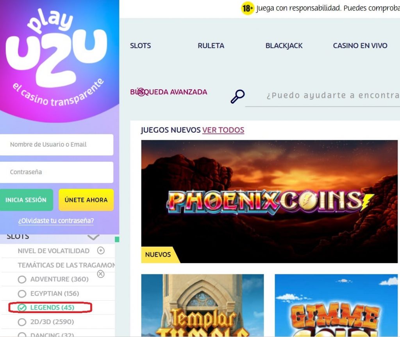Go to the Blackjack section

(284, 46)
